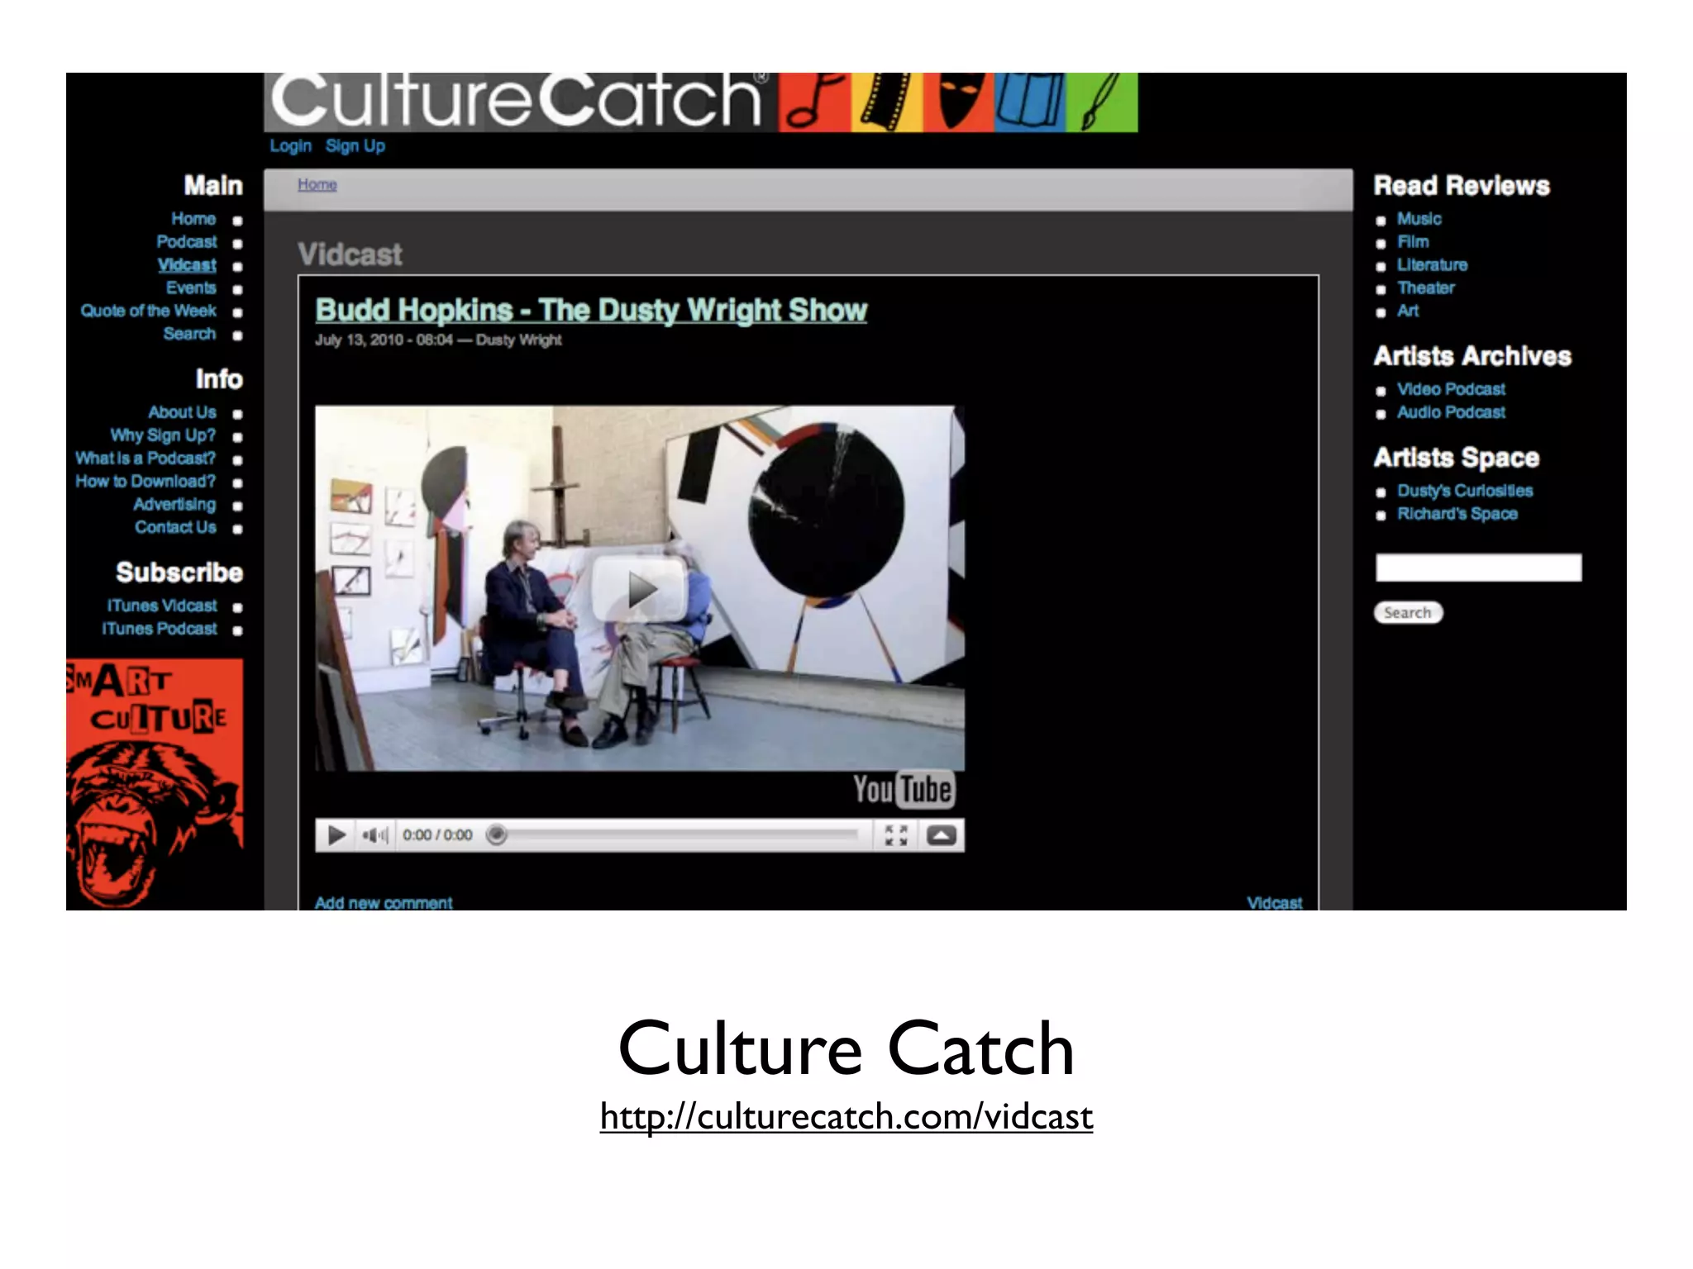Open Why Sign Up? link
This screenshot has width=1693, height=1269.
[163, 435]
